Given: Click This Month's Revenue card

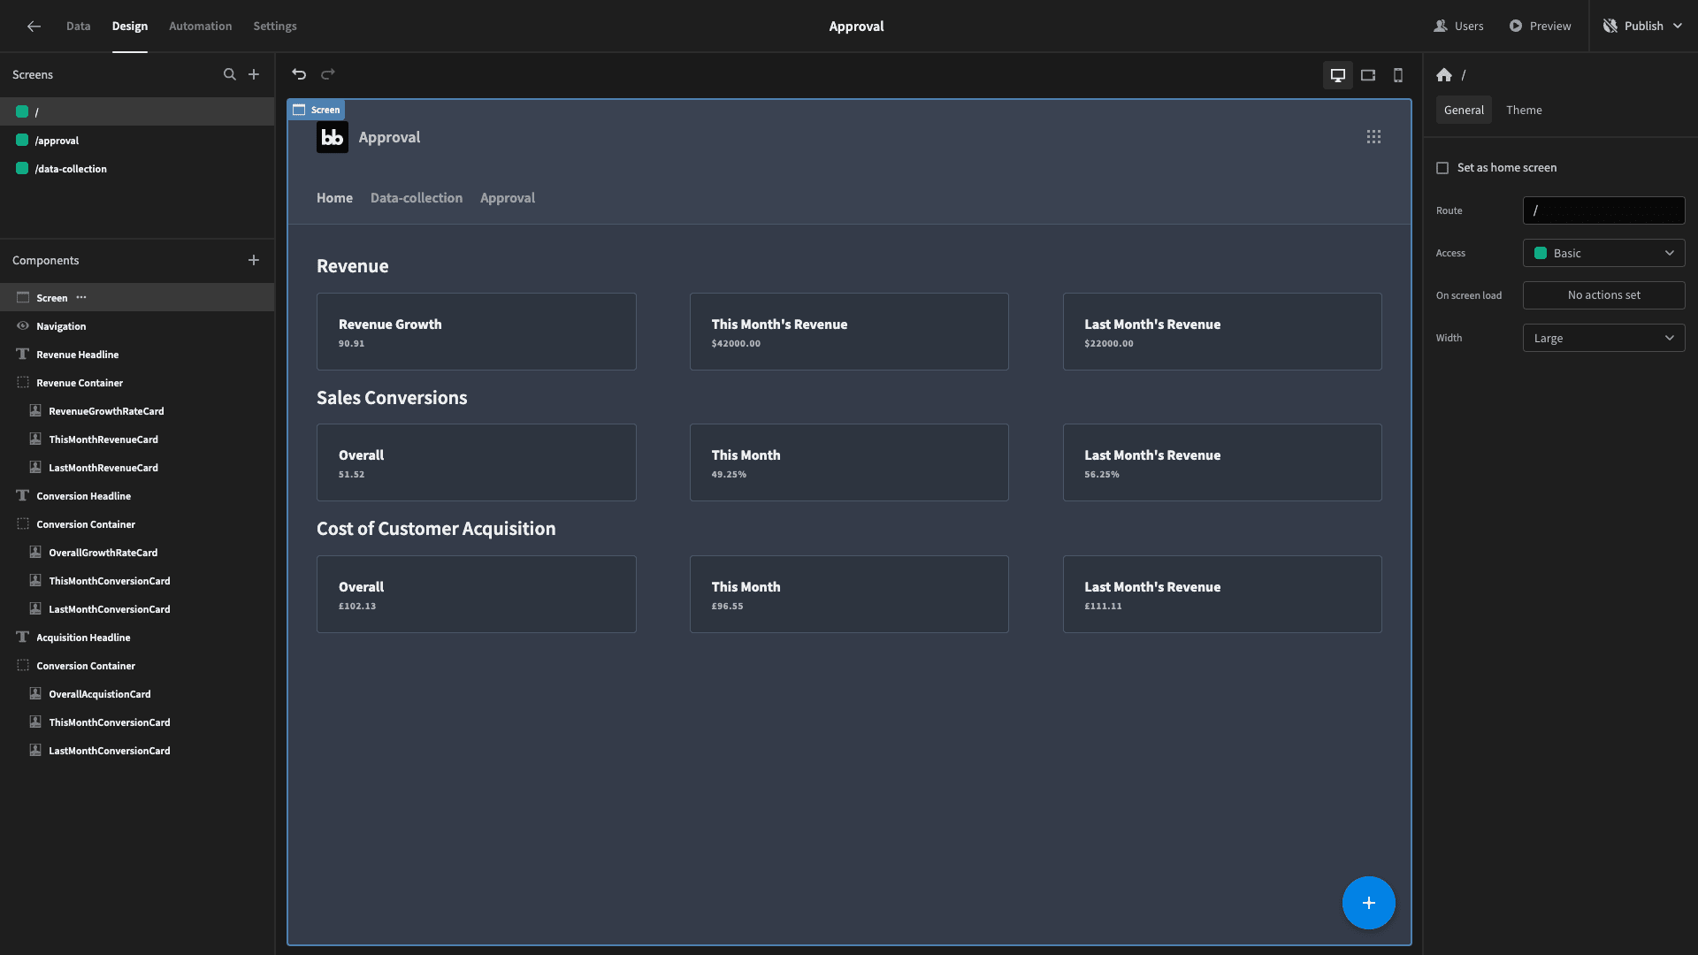Looking at the screenshot, I should 849,332.
